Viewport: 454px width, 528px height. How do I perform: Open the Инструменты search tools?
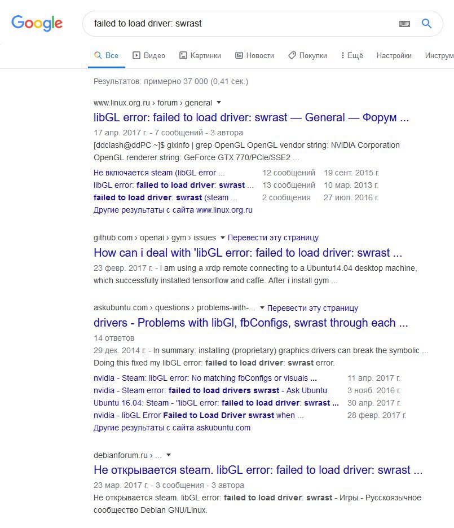(x=439, y=55)
